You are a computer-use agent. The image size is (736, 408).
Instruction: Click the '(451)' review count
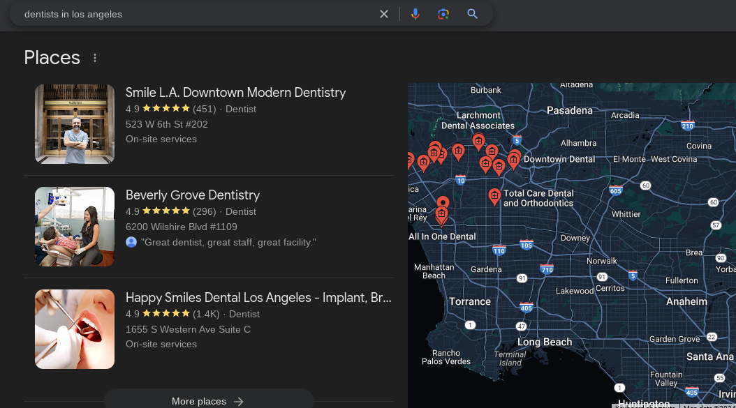click(x=204, y=109)
